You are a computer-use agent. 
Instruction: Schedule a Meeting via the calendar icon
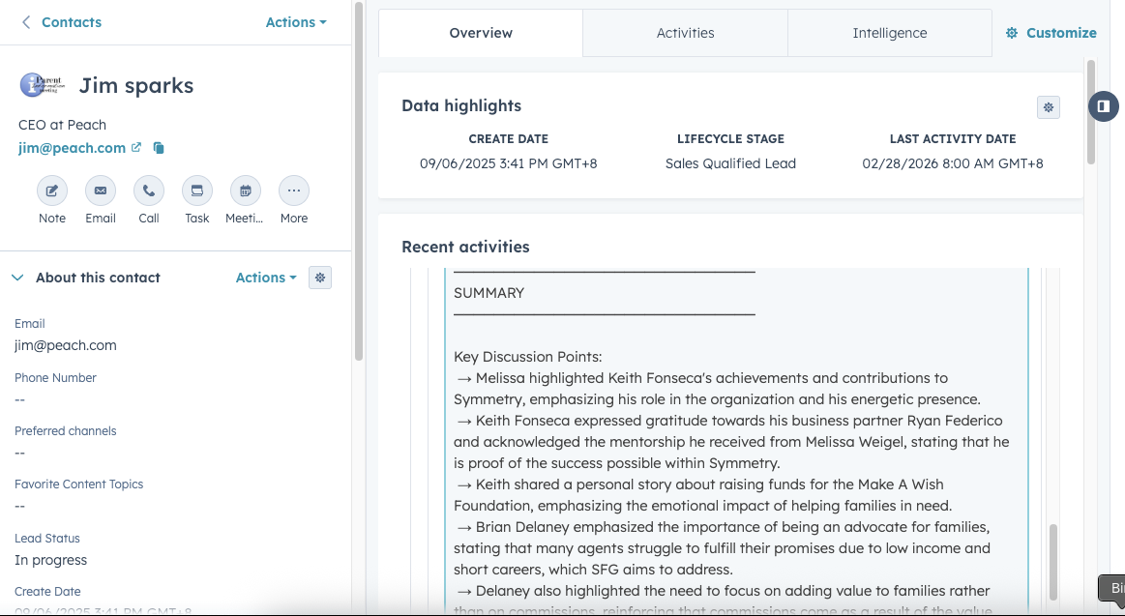pos(245,191)
